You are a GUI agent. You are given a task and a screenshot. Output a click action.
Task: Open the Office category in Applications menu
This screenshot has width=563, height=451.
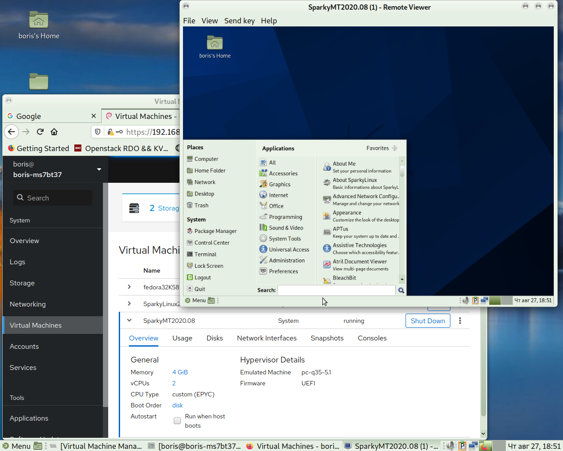(275, 206)
